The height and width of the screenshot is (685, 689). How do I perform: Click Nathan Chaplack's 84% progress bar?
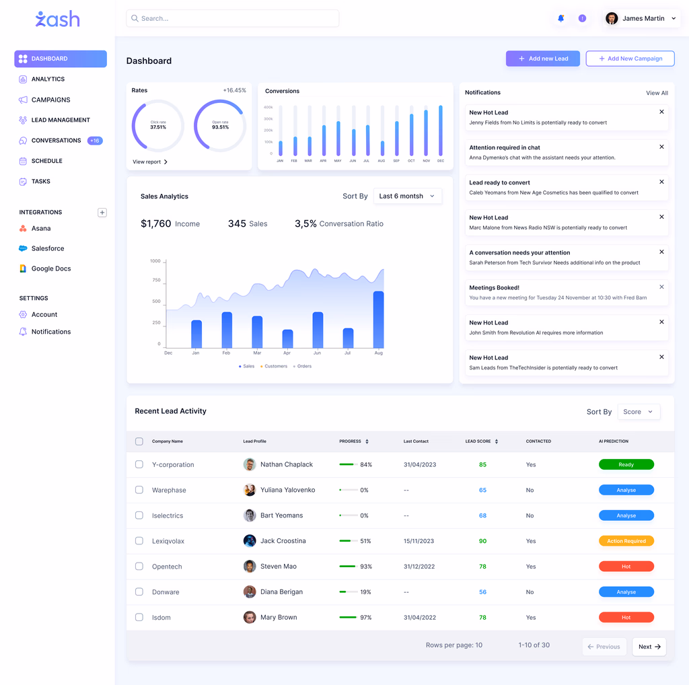349,465
